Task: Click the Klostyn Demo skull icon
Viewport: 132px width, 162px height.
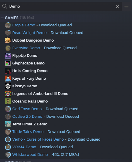Action: click(8, 86)
